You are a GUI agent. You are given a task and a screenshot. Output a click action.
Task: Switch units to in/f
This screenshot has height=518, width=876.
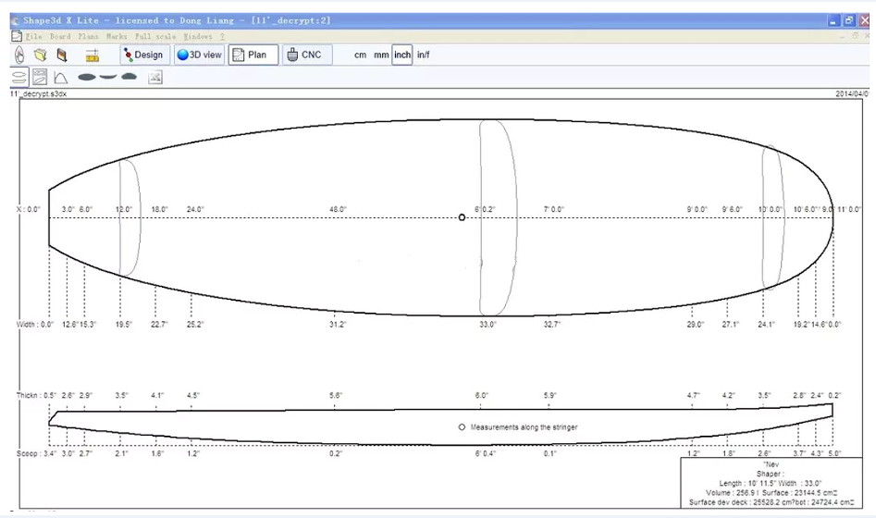coord(424,55)
